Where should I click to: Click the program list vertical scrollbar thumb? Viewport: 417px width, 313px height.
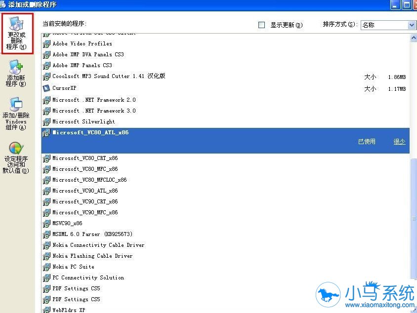pos(414,219)
